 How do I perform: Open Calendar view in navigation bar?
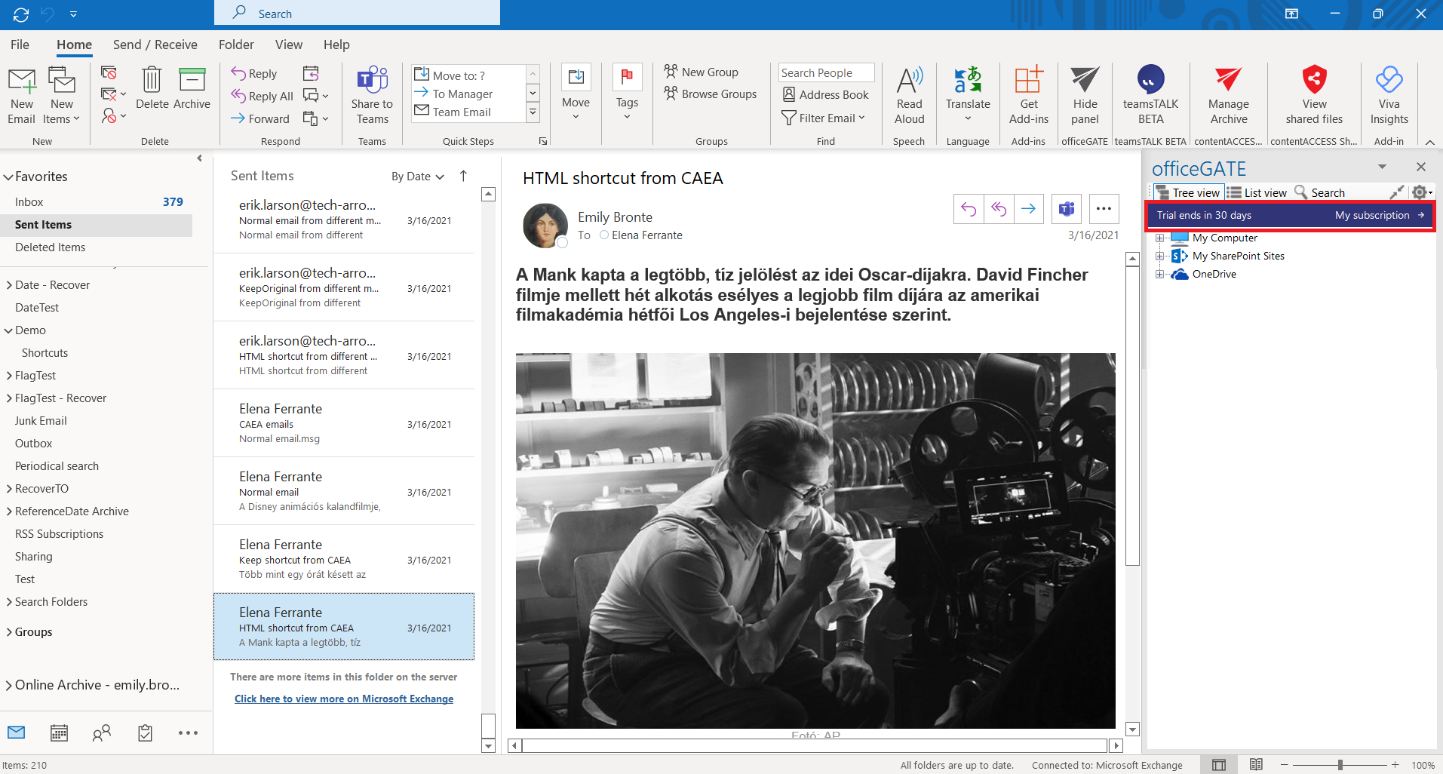[x=59, y=733]
